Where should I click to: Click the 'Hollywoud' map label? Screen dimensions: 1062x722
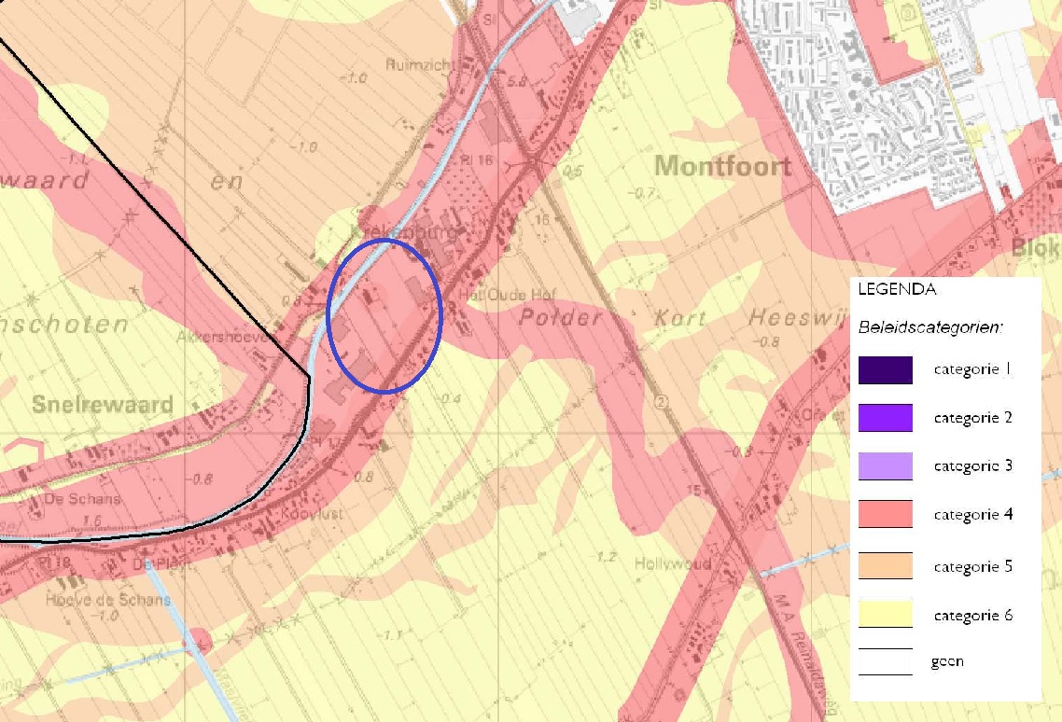[673, 564]
